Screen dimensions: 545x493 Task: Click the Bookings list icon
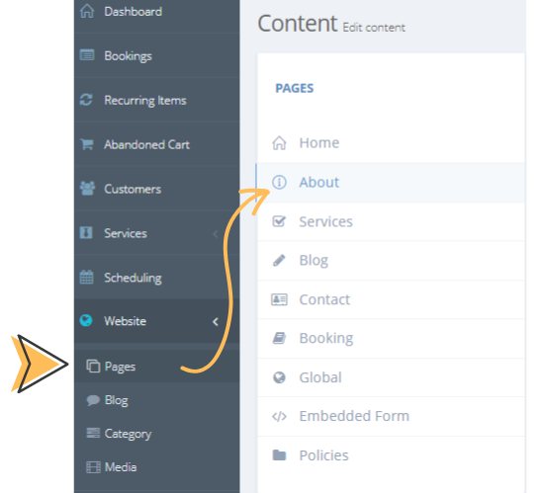tap(87, 55)
